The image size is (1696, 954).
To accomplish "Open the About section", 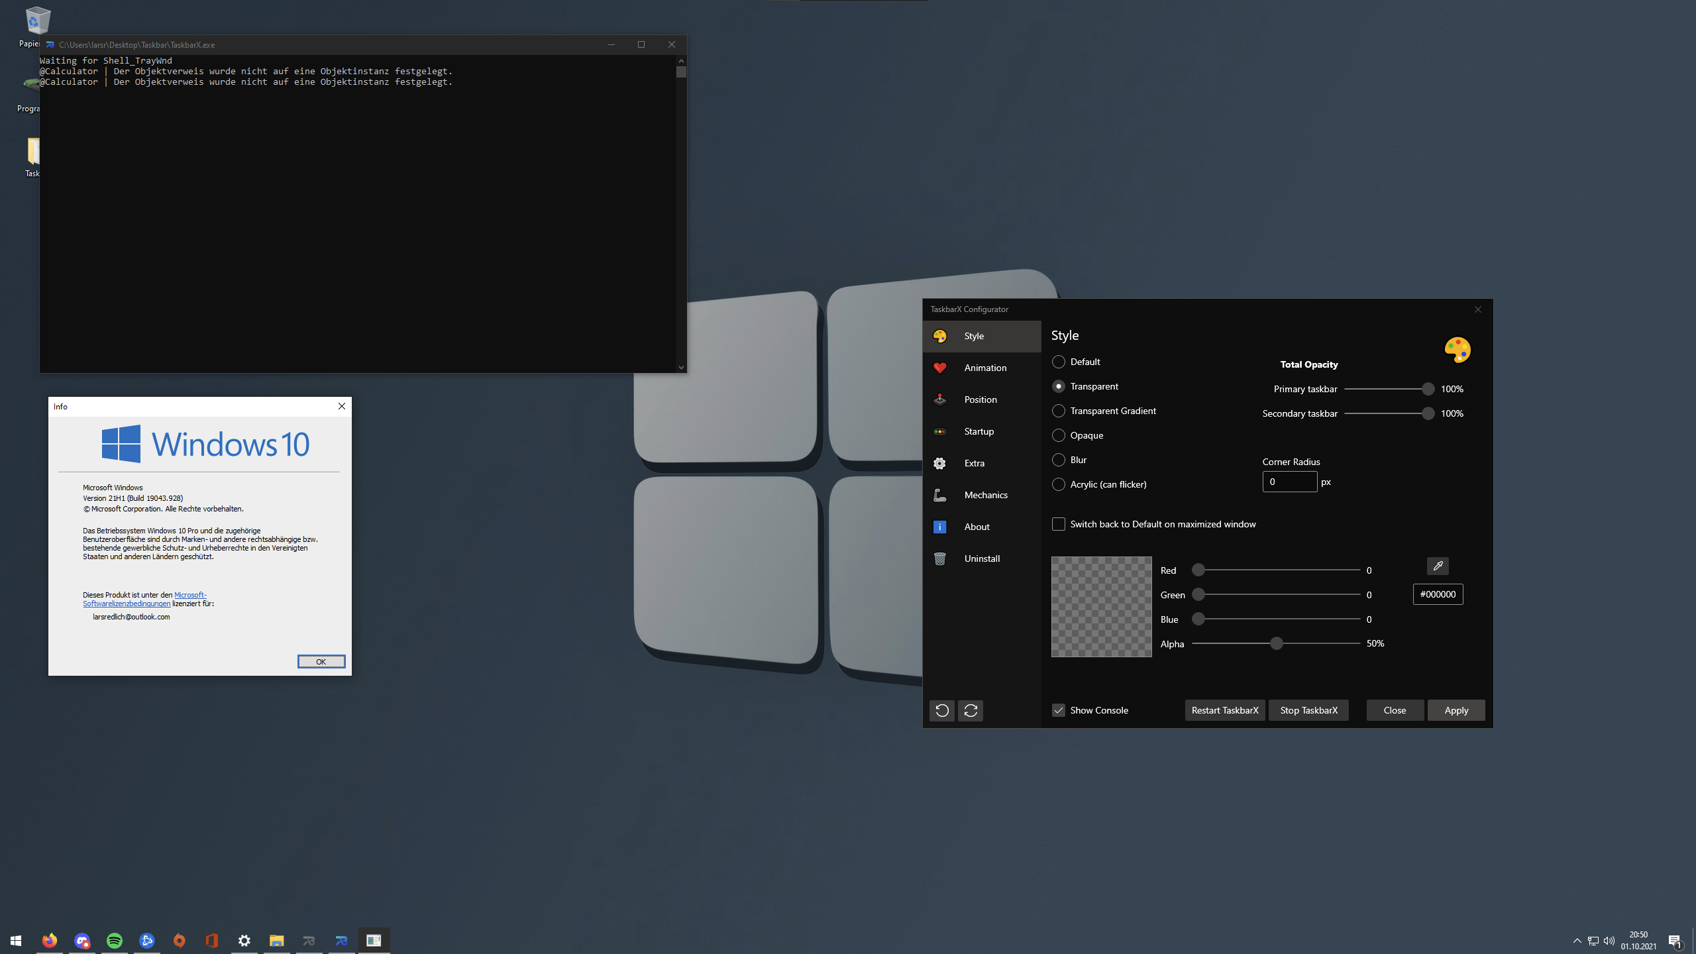I will (977, 527).
